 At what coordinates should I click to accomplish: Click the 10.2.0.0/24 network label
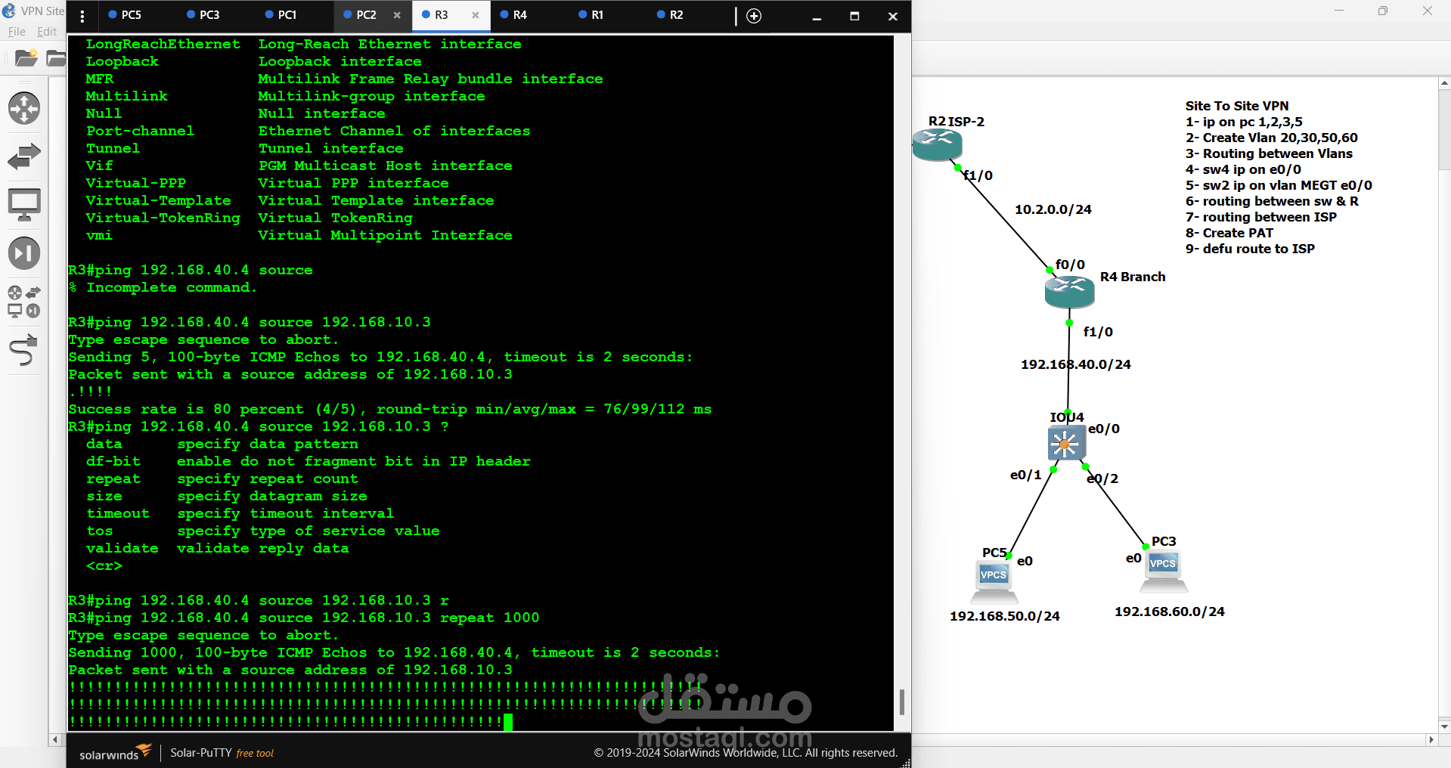click(1053, 209)
